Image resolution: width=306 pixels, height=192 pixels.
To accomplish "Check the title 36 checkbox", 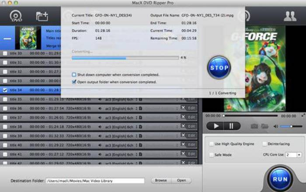I will [x=5, y=109].
